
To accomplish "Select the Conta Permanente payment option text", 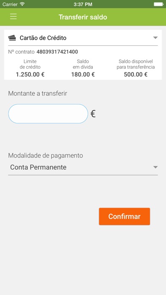I will (39, 167).
